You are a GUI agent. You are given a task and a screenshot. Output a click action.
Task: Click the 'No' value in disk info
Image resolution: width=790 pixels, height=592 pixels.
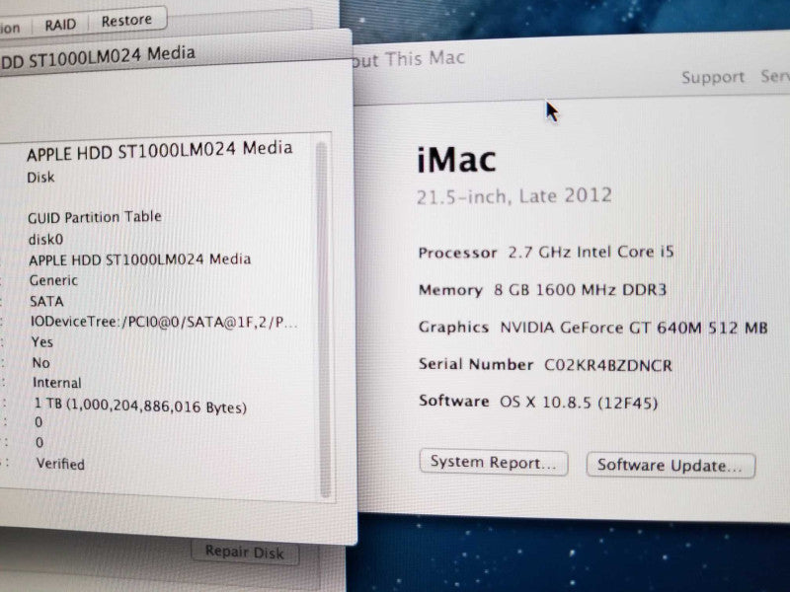pos(40,362)
